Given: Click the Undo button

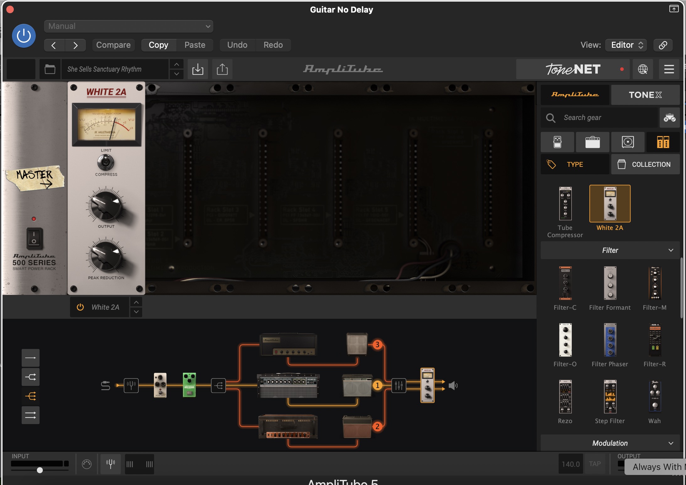Looking at the screenshot, I should coord(237,45).
